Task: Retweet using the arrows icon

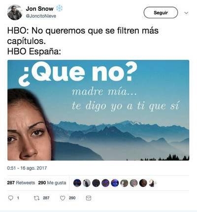Action: tap(36, 198)
